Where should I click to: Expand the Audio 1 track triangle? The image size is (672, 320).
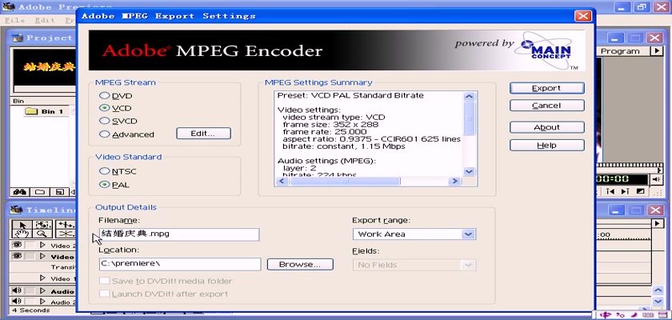click(x=42, y=291)
